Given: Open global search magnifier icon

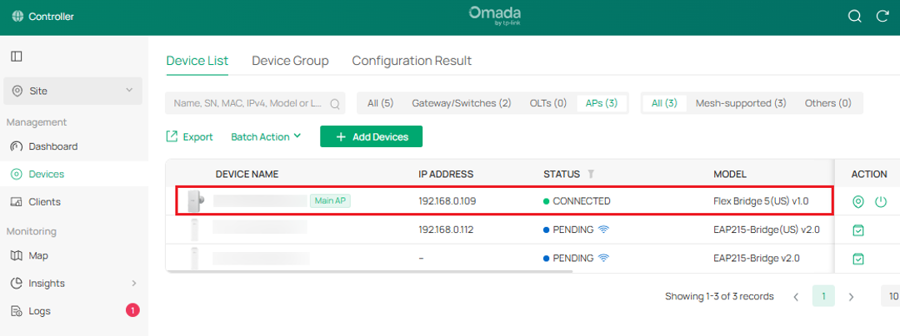Looking at the screenshot, I should (855, 16).
